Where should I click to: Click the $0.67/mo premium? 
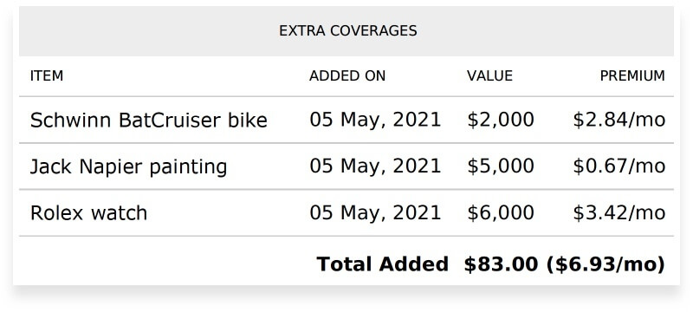pos(619,166)
